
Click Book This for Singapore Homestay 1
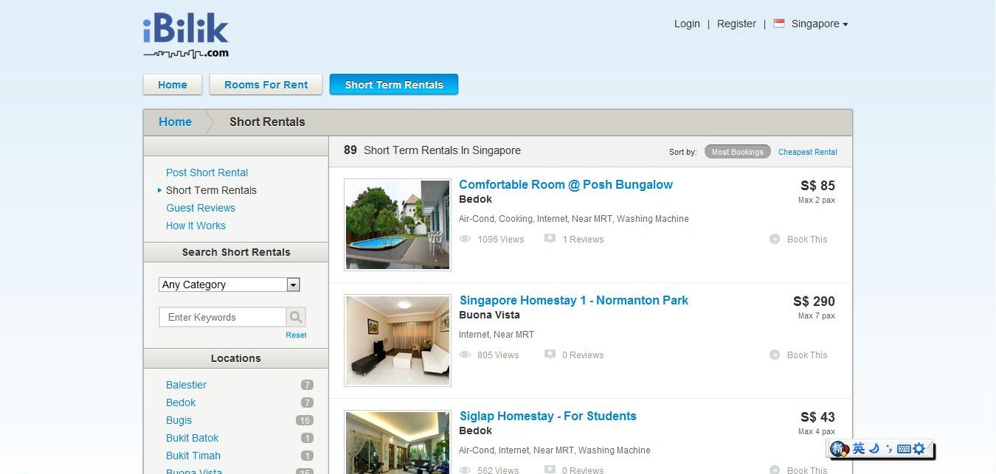coord(807,355)
